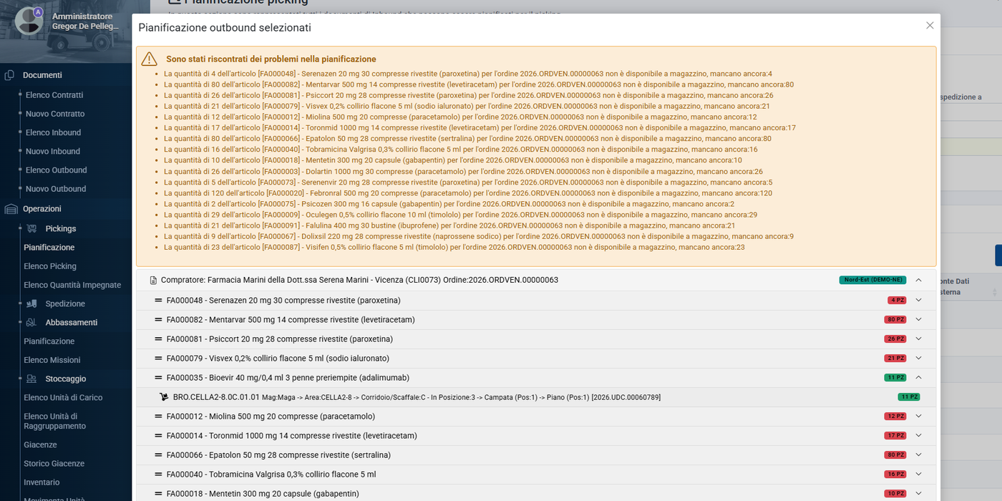Click the Spedizione truck icon in sidebar
The image size is (1002, 501).
tap(31, 303)
